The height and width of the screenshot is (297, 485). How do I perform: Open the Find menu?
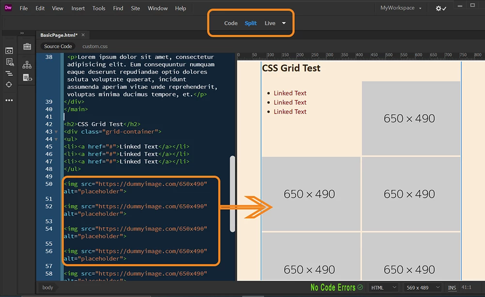point(118,8)
